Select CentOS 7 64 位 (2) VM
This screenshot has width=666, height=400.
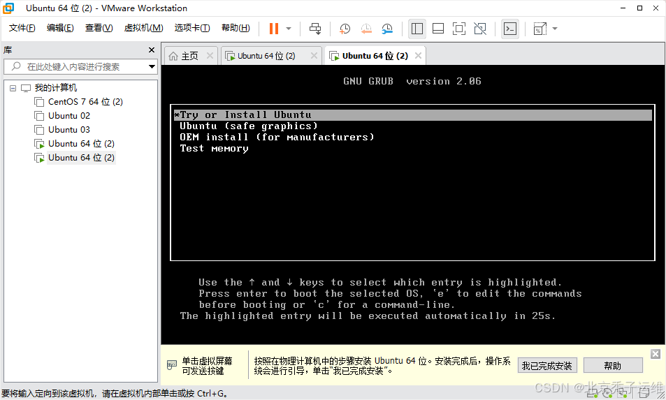85,102
